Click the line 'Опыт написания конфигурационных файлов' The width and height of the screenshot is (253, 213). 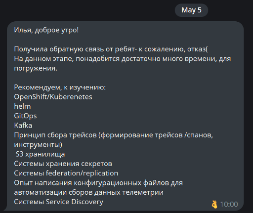(98, 183)
